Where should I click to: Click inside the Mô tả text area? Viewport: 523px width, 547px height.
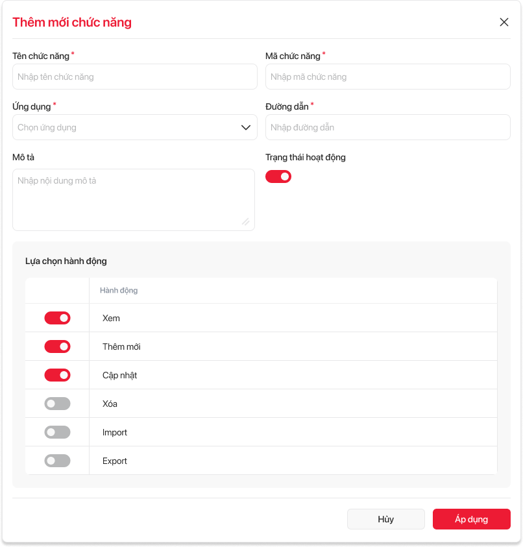click(x=133, y=199)
